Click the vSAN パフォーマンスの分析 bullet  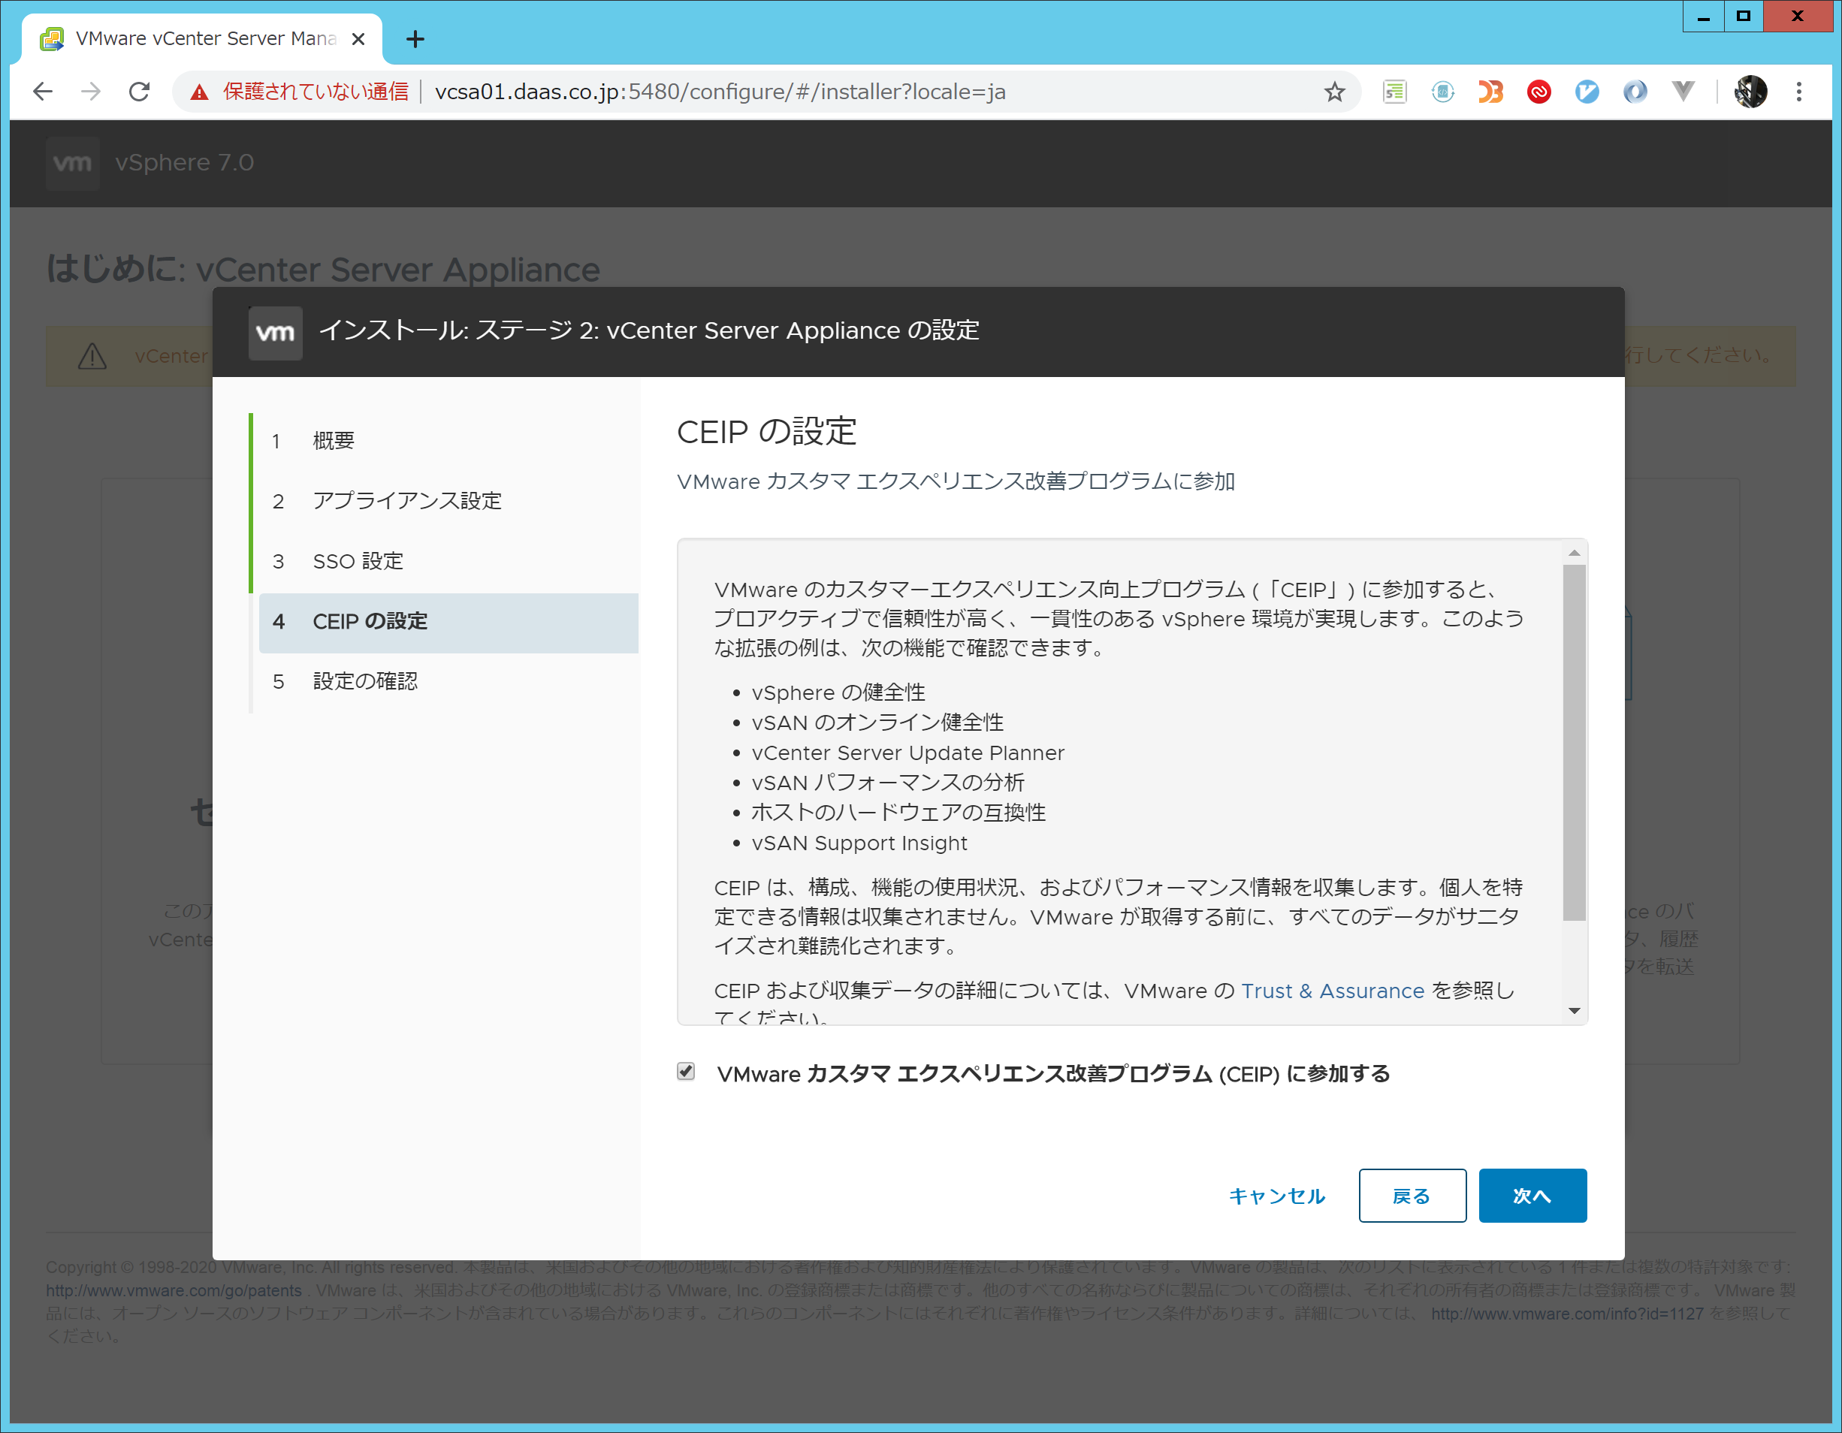[888, 783]
